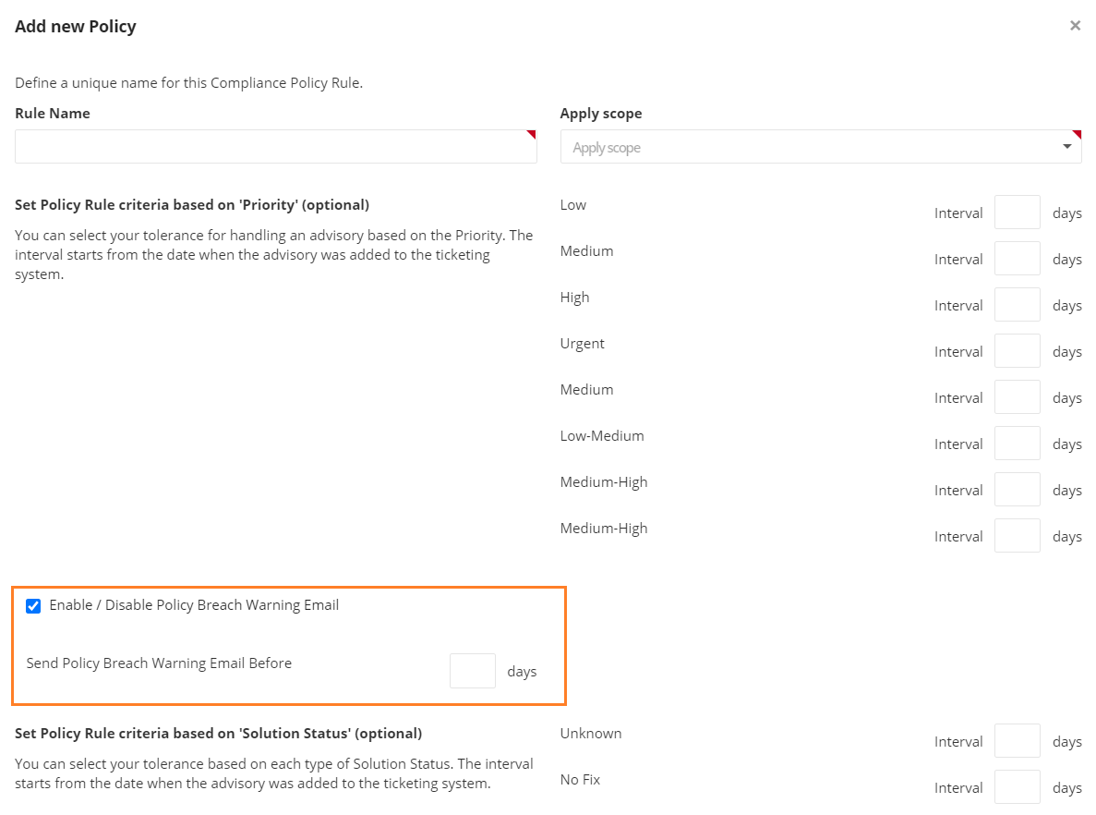The width and height of the screenshot is (1096, 815).
Task: Click the 'Low' priority label
Action: pyautogui.click(x=573, y=205)
